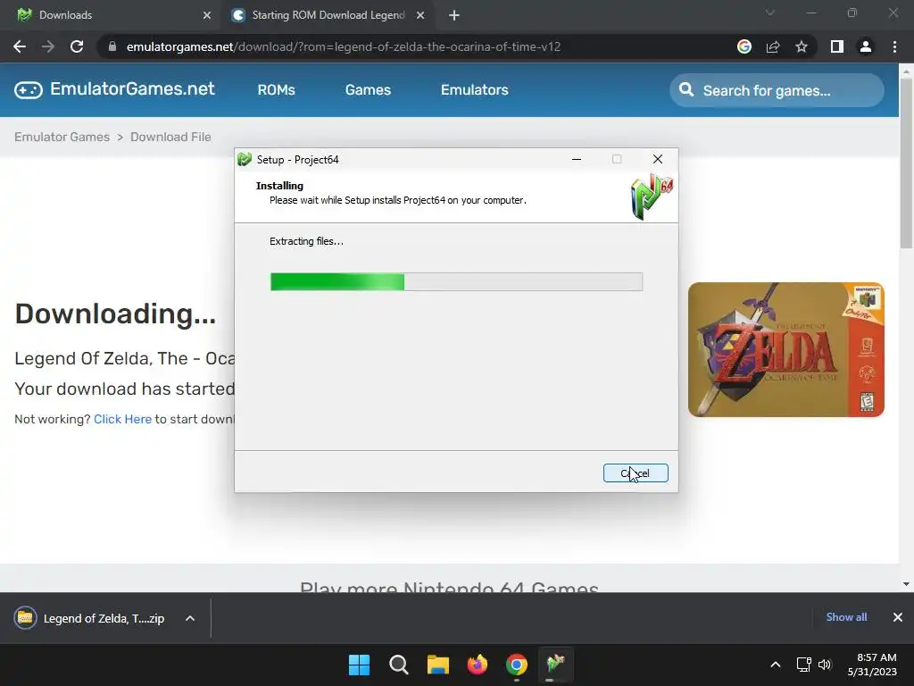Open network status tray icon

click(x=804, y=665)
